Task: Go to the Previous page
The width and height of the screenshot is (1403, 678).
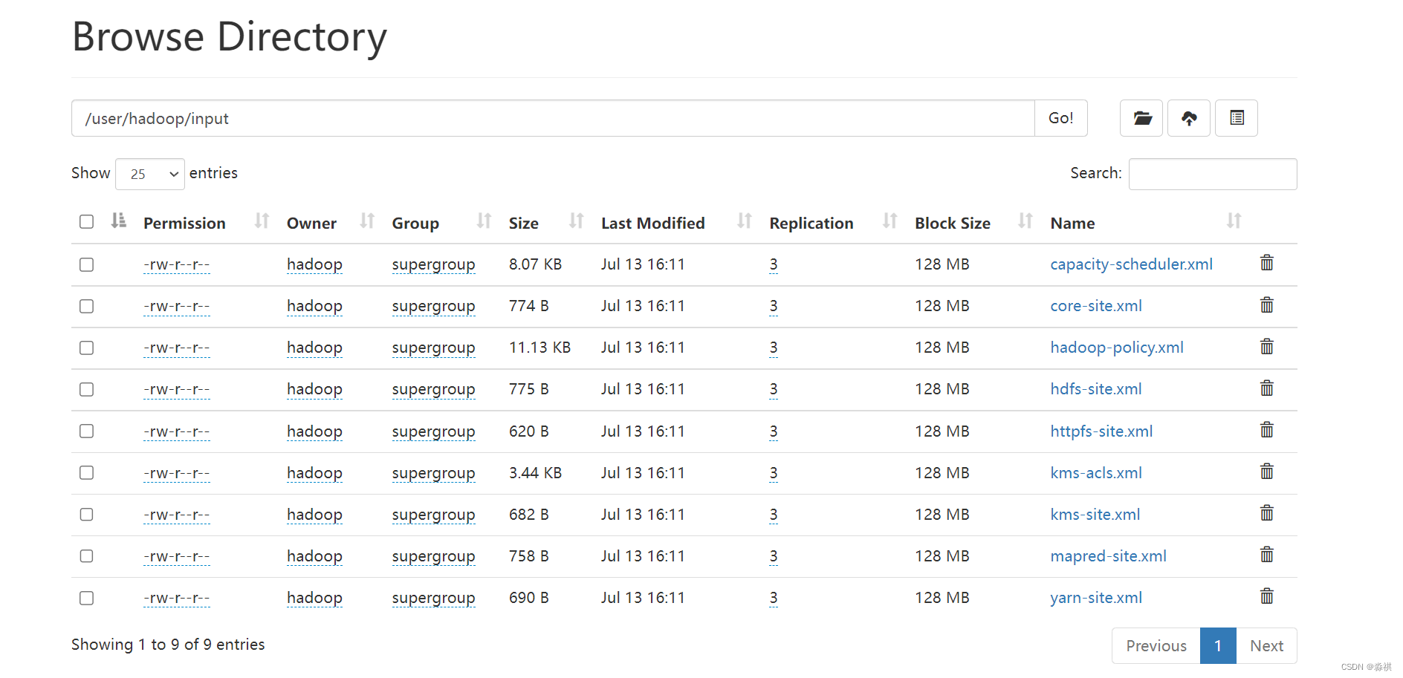Action: 1156,646
